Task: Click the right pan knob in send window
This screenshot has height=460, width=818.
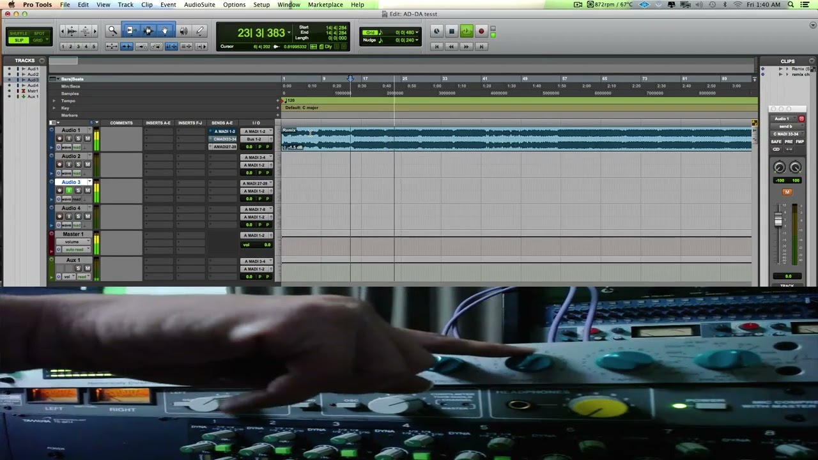Action: pyautogui.click(x=796, y=167)
